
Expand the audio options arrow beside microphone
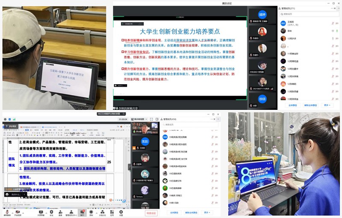(12, 211)
